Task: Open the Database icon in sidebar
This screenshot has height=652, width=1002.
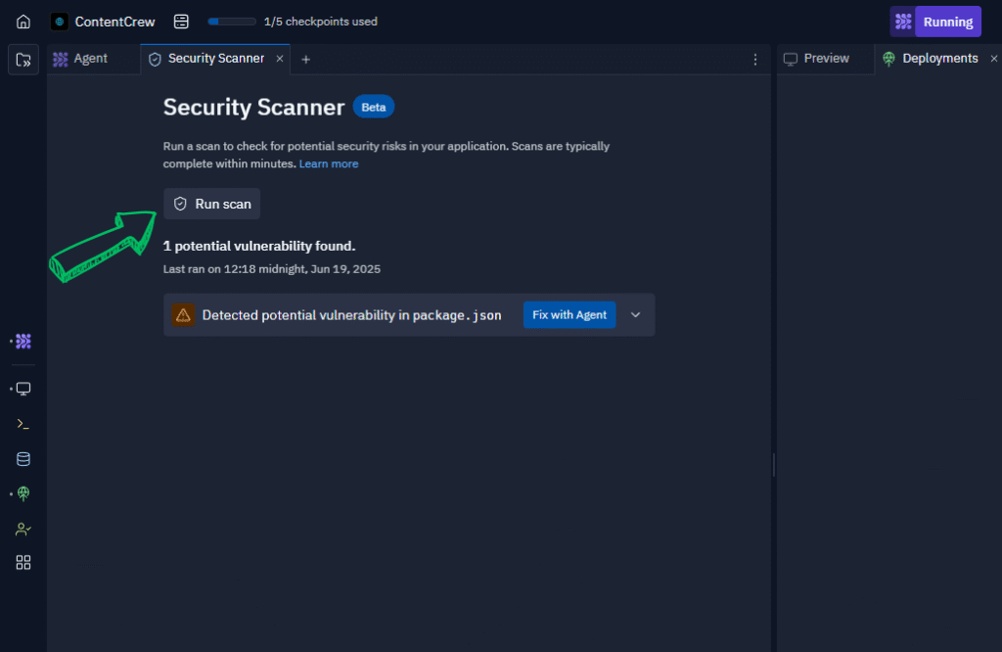Action: (x=23, y=459)
